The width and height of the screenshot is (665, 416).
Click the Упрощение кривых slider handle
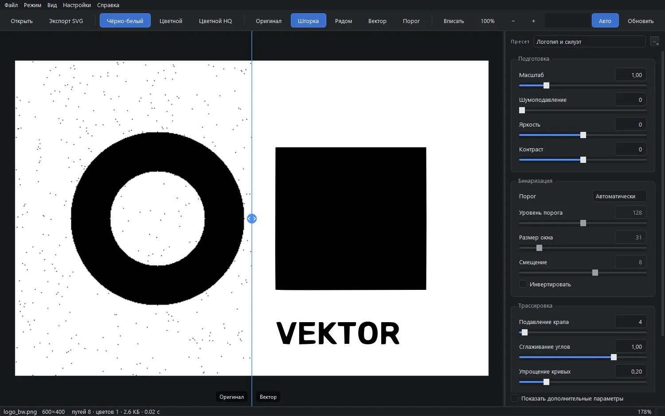click(x=546, y=382)
